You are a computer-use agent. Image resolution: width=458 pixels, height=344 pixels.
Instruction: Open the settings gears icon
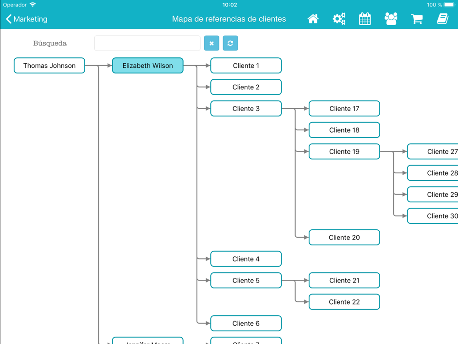339,19
